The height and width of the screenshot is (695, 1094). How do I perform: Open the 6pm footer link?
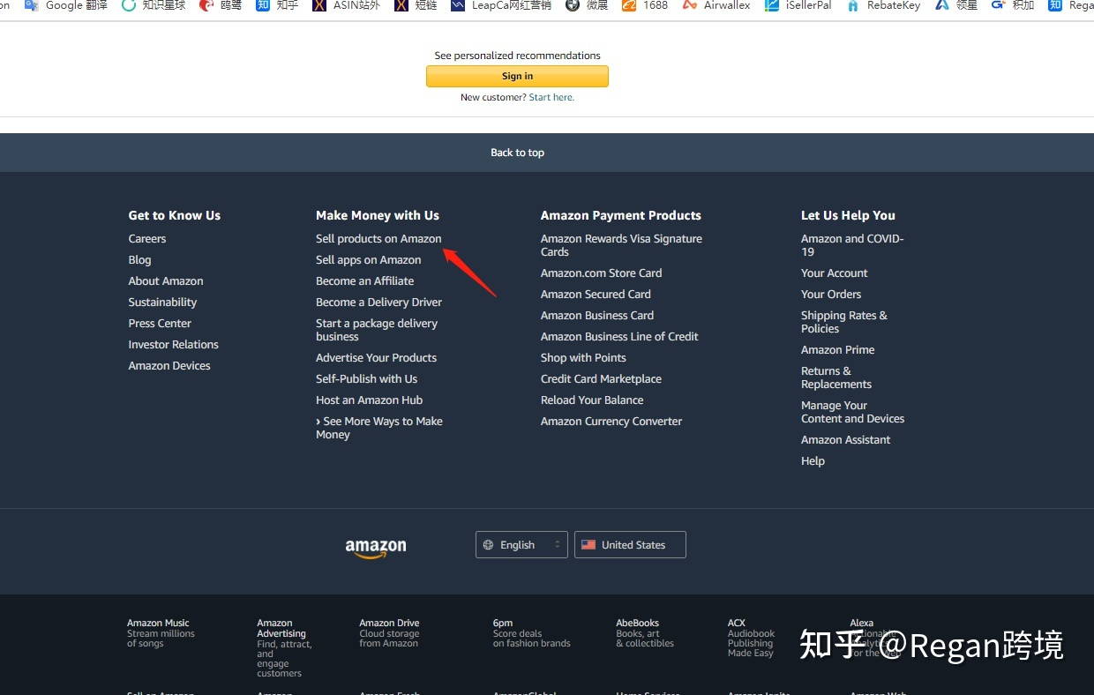click(x=531, y=633)
